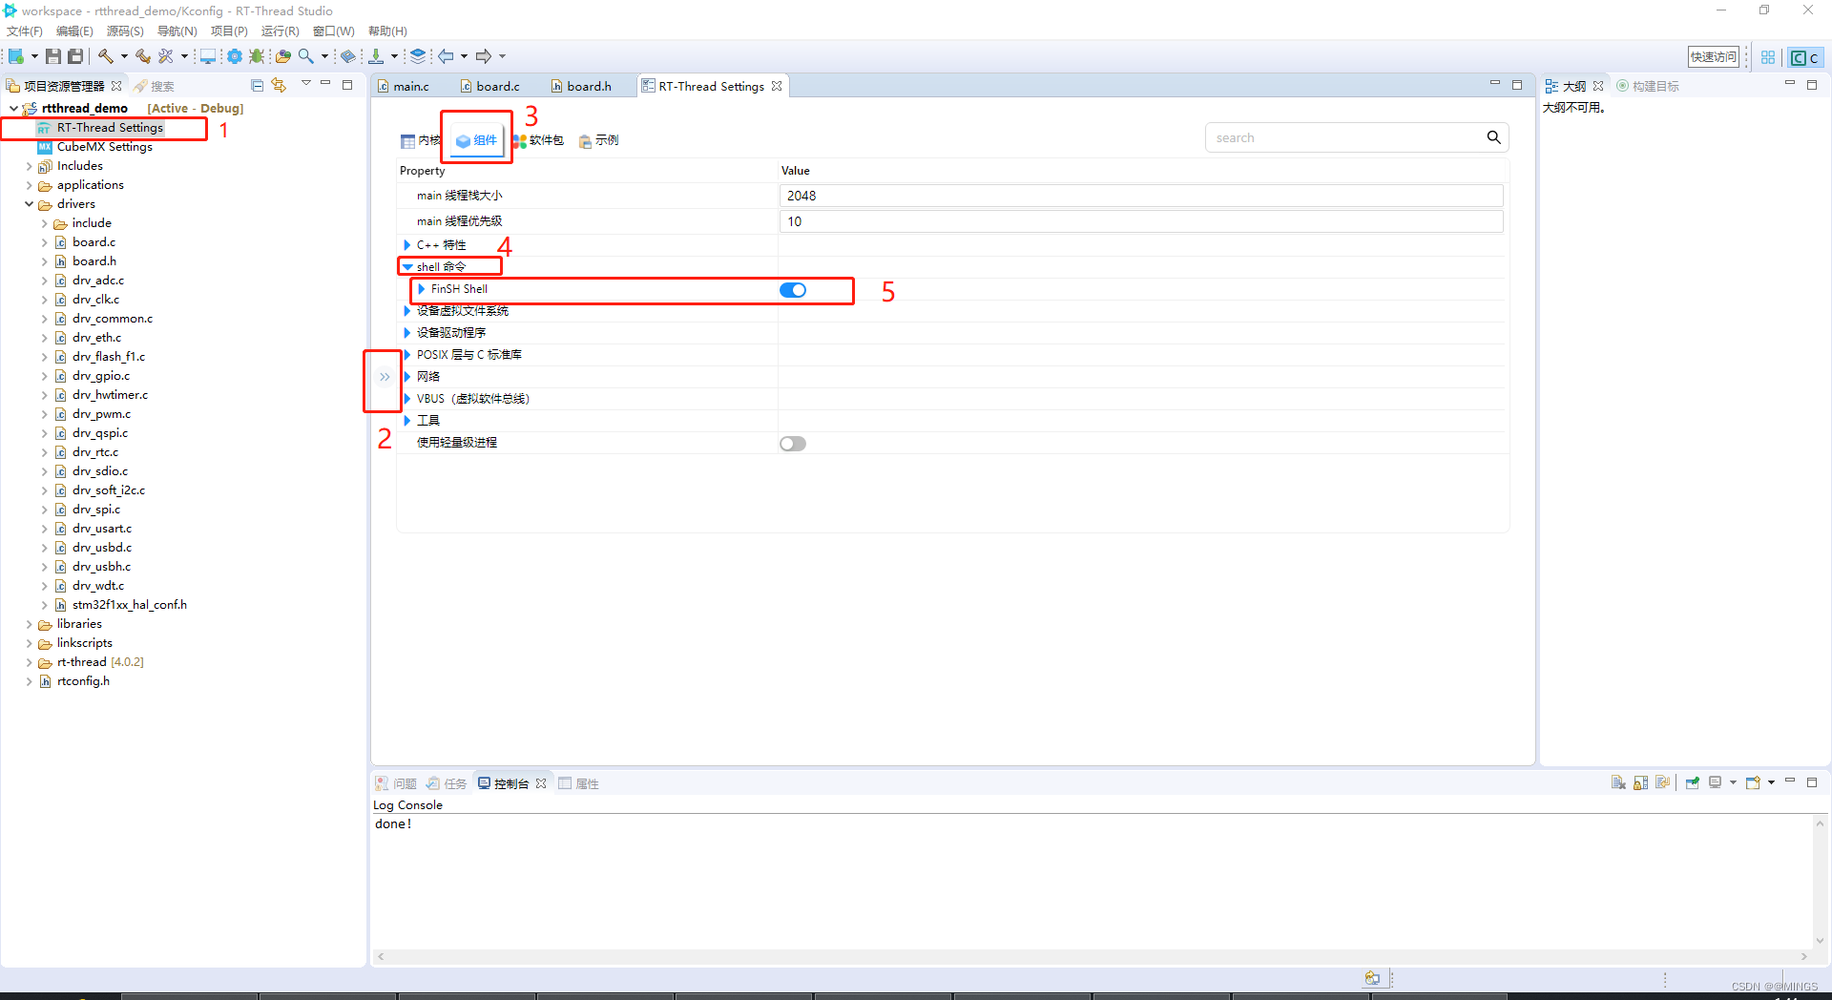Switch to the board.h editor tab

click(581, 86)
